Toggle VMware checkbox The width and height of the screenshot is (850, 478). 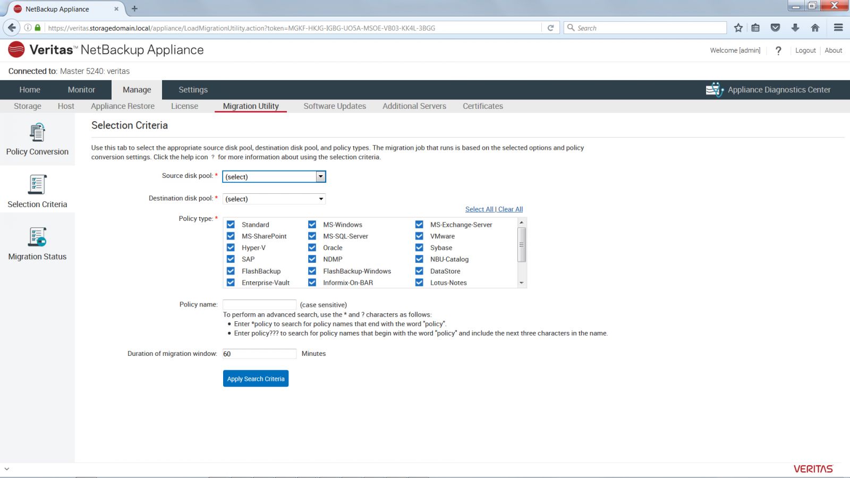pyautogui.click(x=419, y=236)
